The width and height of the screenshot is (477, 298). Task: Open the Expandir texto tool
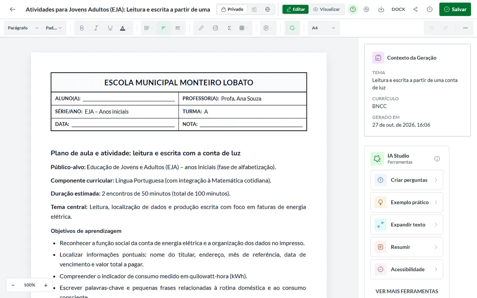pyautogui.click(x=407, y=224)
